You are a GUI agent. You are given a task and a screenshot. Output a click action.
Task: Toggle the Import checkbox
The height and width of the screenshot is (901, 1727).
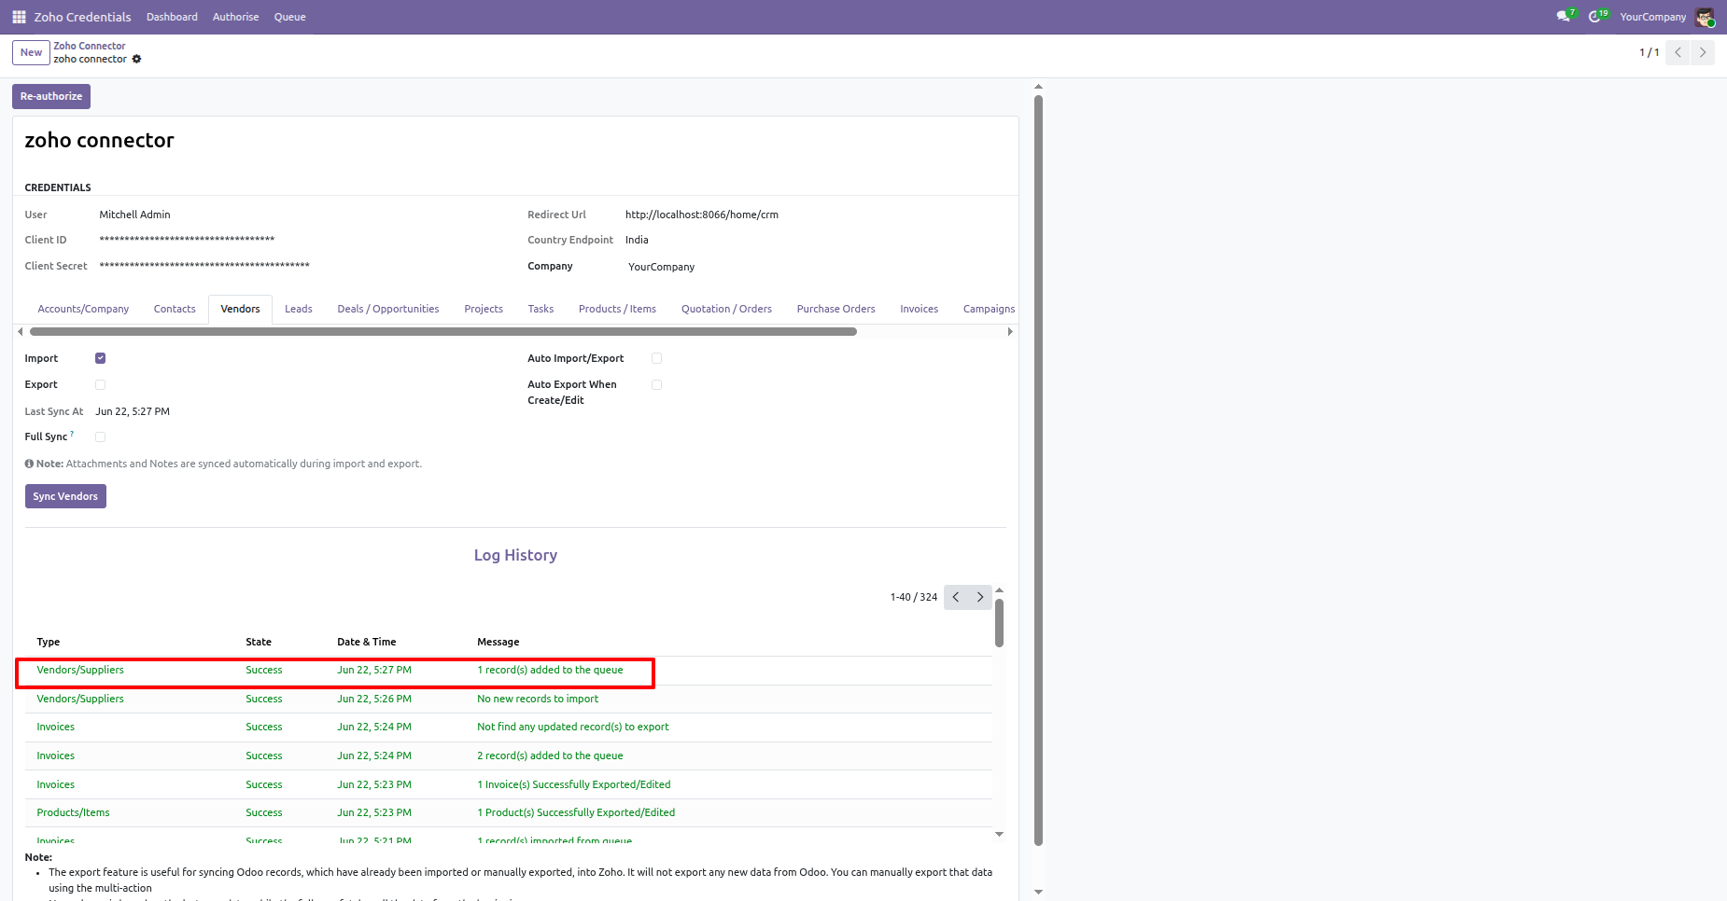click(101, 358)
